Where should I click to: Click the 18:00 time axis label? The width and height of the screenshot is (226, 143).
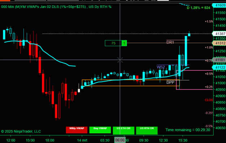click(50, 140)
